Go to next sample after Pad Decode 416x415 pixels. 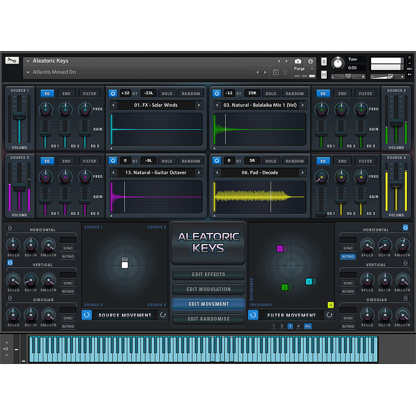pyautogui.click(x=302, y=172)
